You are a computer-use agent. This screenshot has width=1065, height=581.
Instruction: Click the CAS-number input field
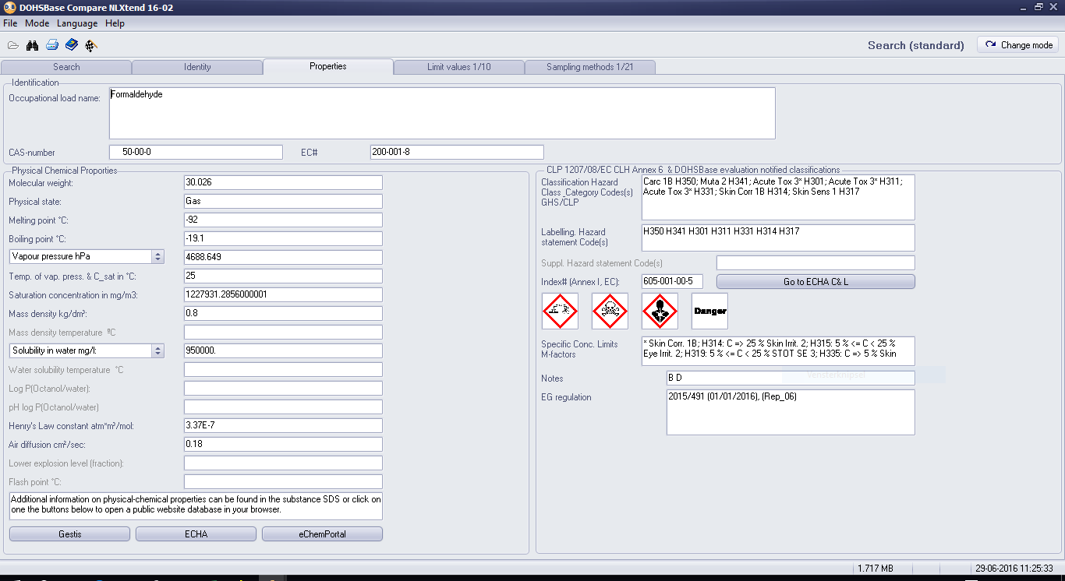(x=196, y=152)
